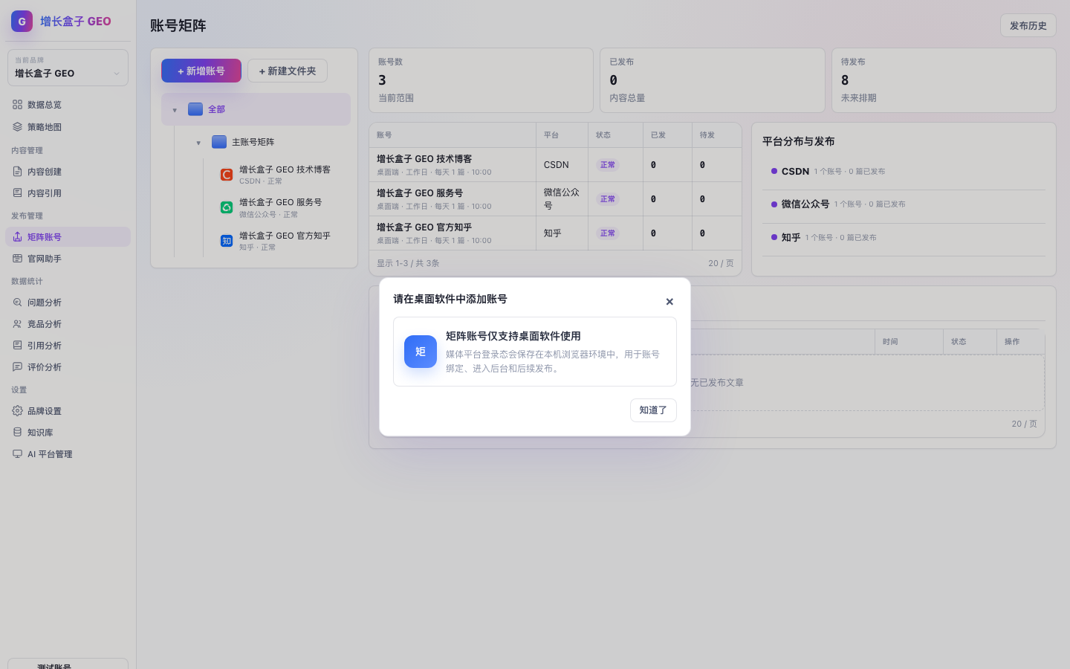Viewport: 1070px width, 669px height.
Task: Open 引用分析 in the sidebar
Action: point(68,346)
